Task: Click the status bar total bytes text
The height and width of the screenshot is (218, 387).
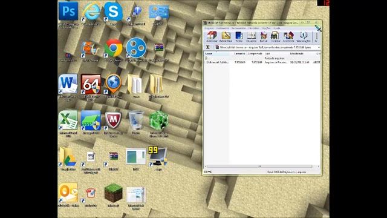Action: [286, 172]
